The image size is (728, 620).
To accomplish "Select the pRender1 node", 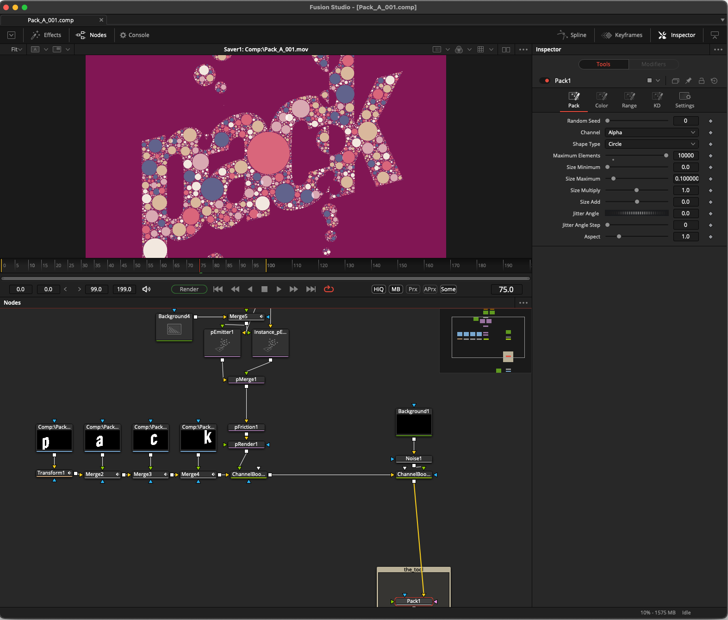I will (246, 444).
